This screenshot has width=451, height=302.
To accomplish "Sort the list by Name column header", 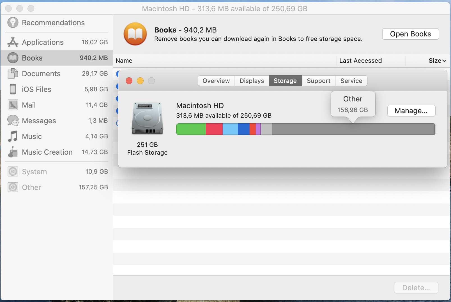I will click(x=124, y=61).
